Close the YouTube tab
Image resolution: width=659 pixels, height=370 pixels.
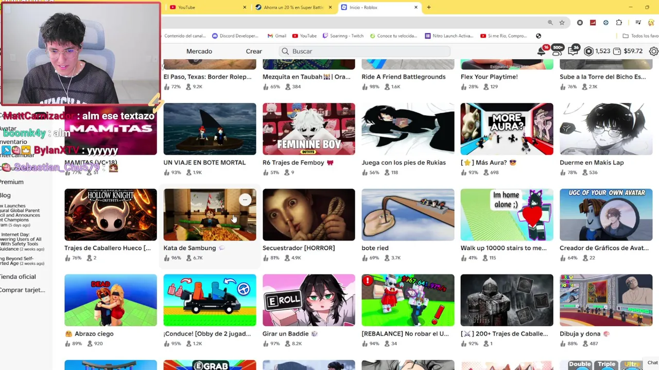(245, 7)
